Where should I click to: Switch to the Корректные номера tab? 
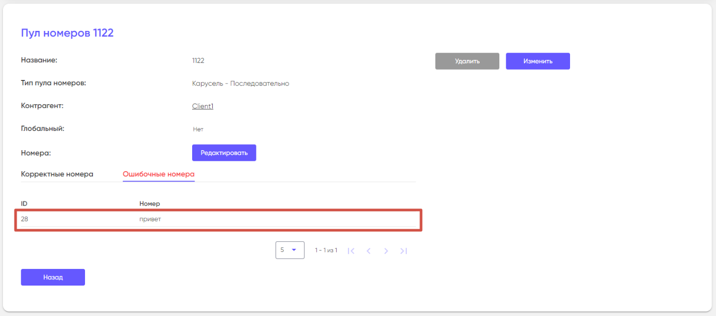point(57,174)
